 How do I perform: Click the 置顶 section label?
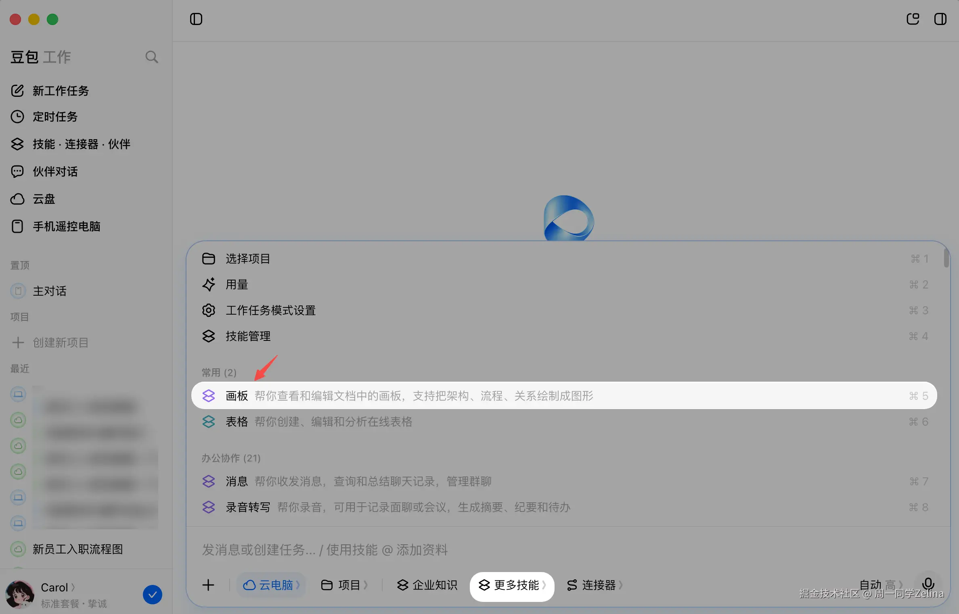pyautogui.click(x=20, y=265)
